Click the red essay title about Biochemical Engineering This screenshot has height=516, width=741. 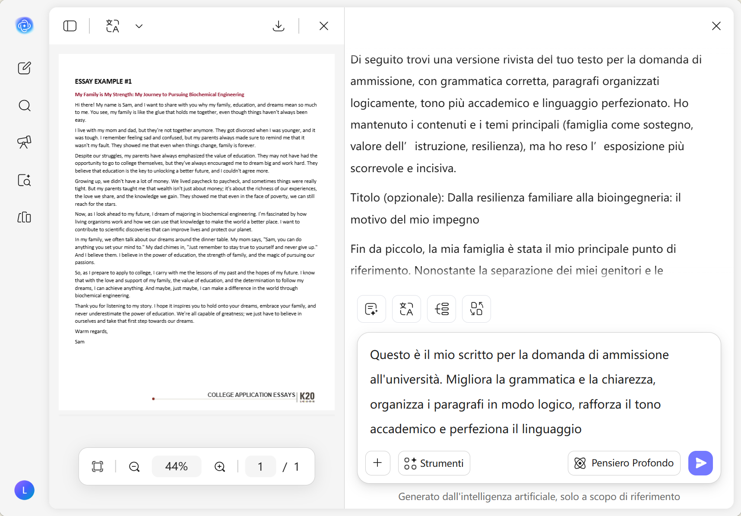click(159, 94)
